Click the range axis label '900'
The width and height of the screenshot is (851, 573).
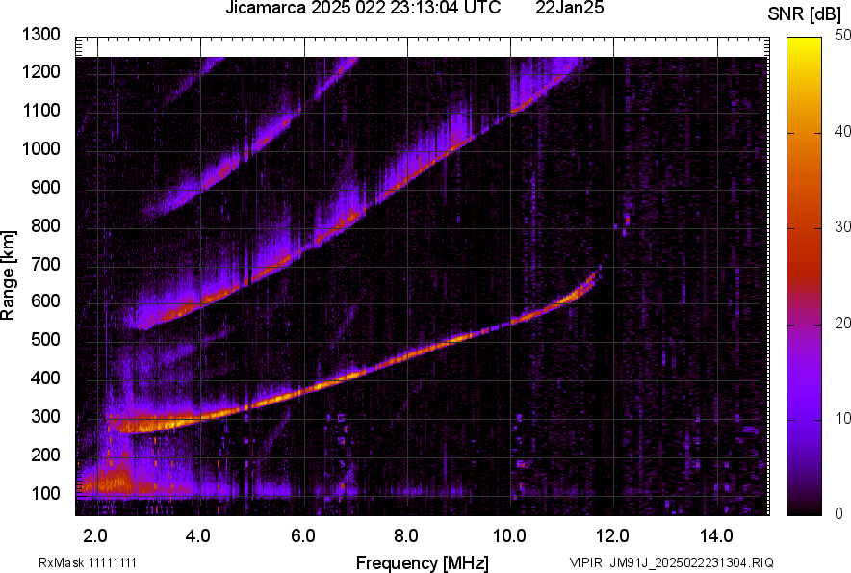pyautogui.click(x=45, y=187)
